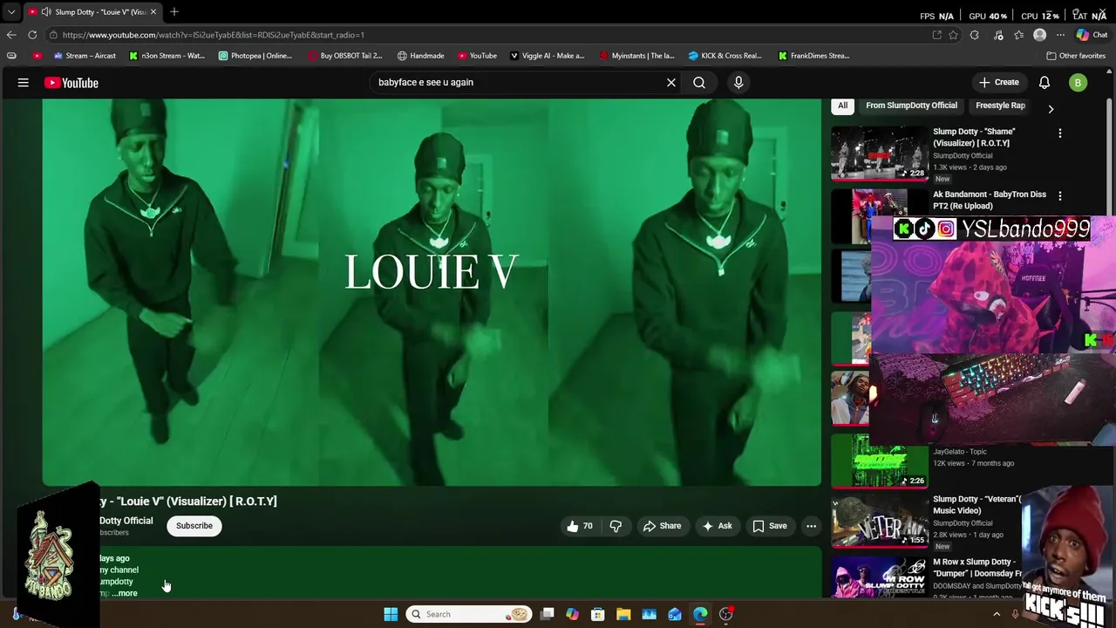1116x628 pixels.
Task: Open YouTube notifications bell
Action: [x=1045, y=83]
